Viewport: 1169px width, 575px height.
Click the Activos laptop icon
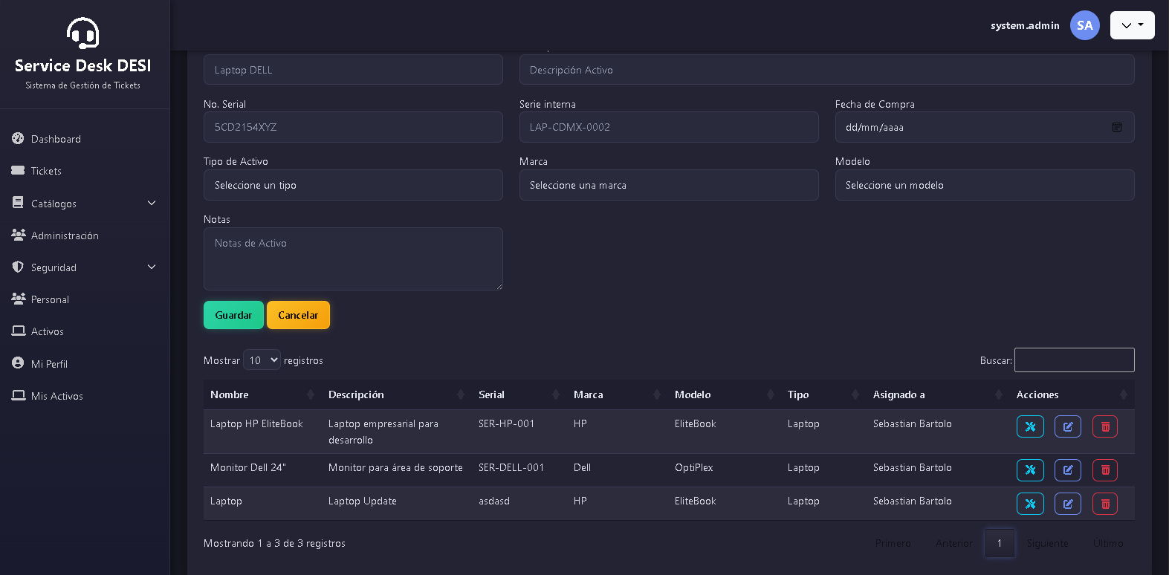coord(19,331)
